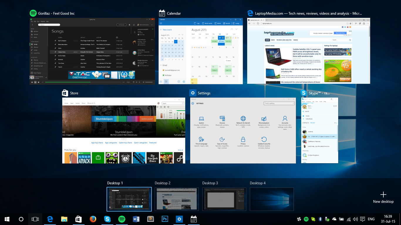Click the Settings gear taskbar icon
This screenshot has height=225, width=401.
pos(179,219)
